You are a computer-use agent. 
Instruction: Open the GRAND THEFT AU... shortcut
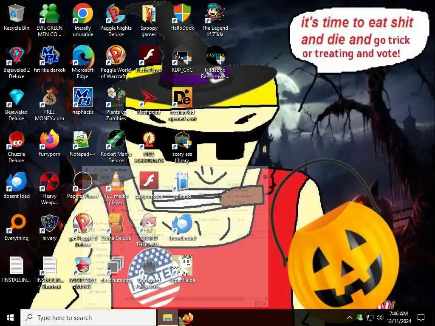point(149,231)
